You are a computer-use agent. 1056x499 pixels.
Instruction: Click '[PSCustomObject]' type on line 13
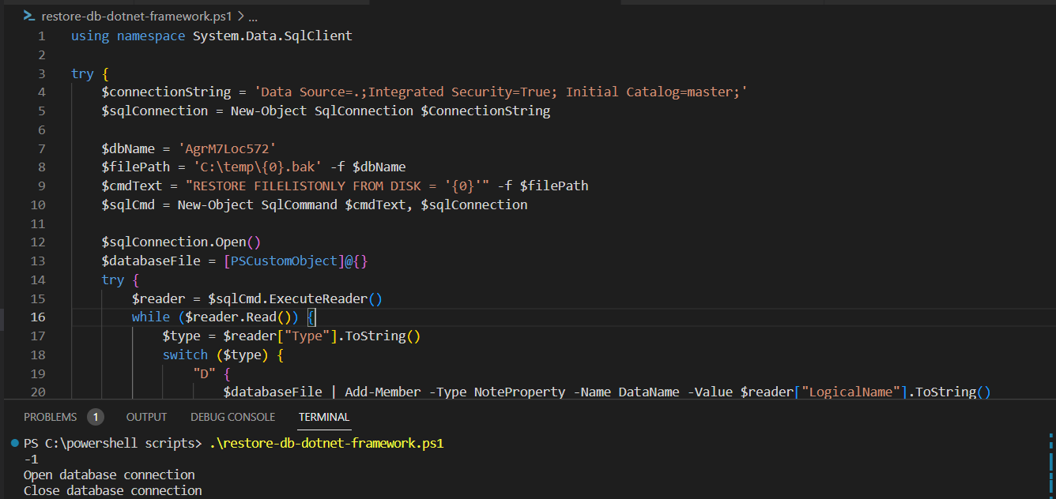(284, 261)
